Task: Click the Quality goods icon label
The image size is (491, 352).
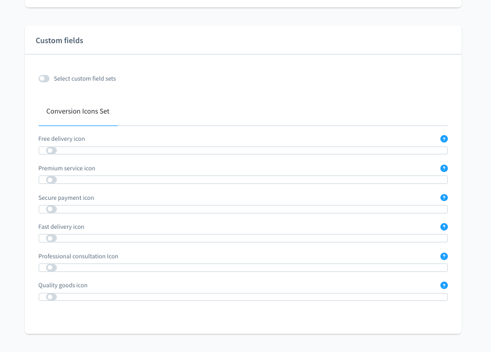Action: click(63, 286)
